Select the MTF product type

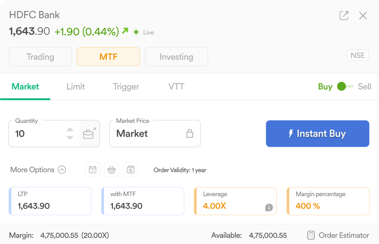click(x=108, y=57)
